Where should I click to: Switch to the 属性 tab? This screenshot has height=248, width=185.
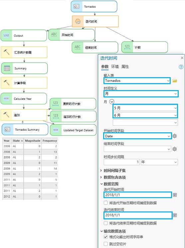[x=125, y=66]
